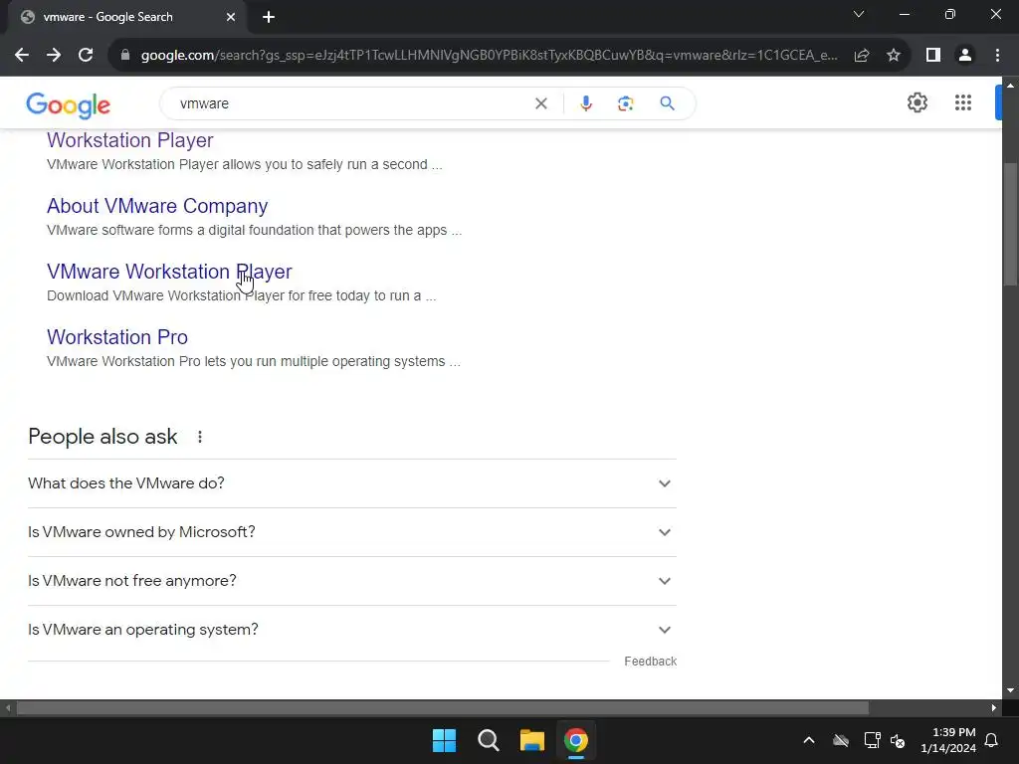Open Chrome profile menu
This screenshot has height=764, width=1019.
coord(965,56)
